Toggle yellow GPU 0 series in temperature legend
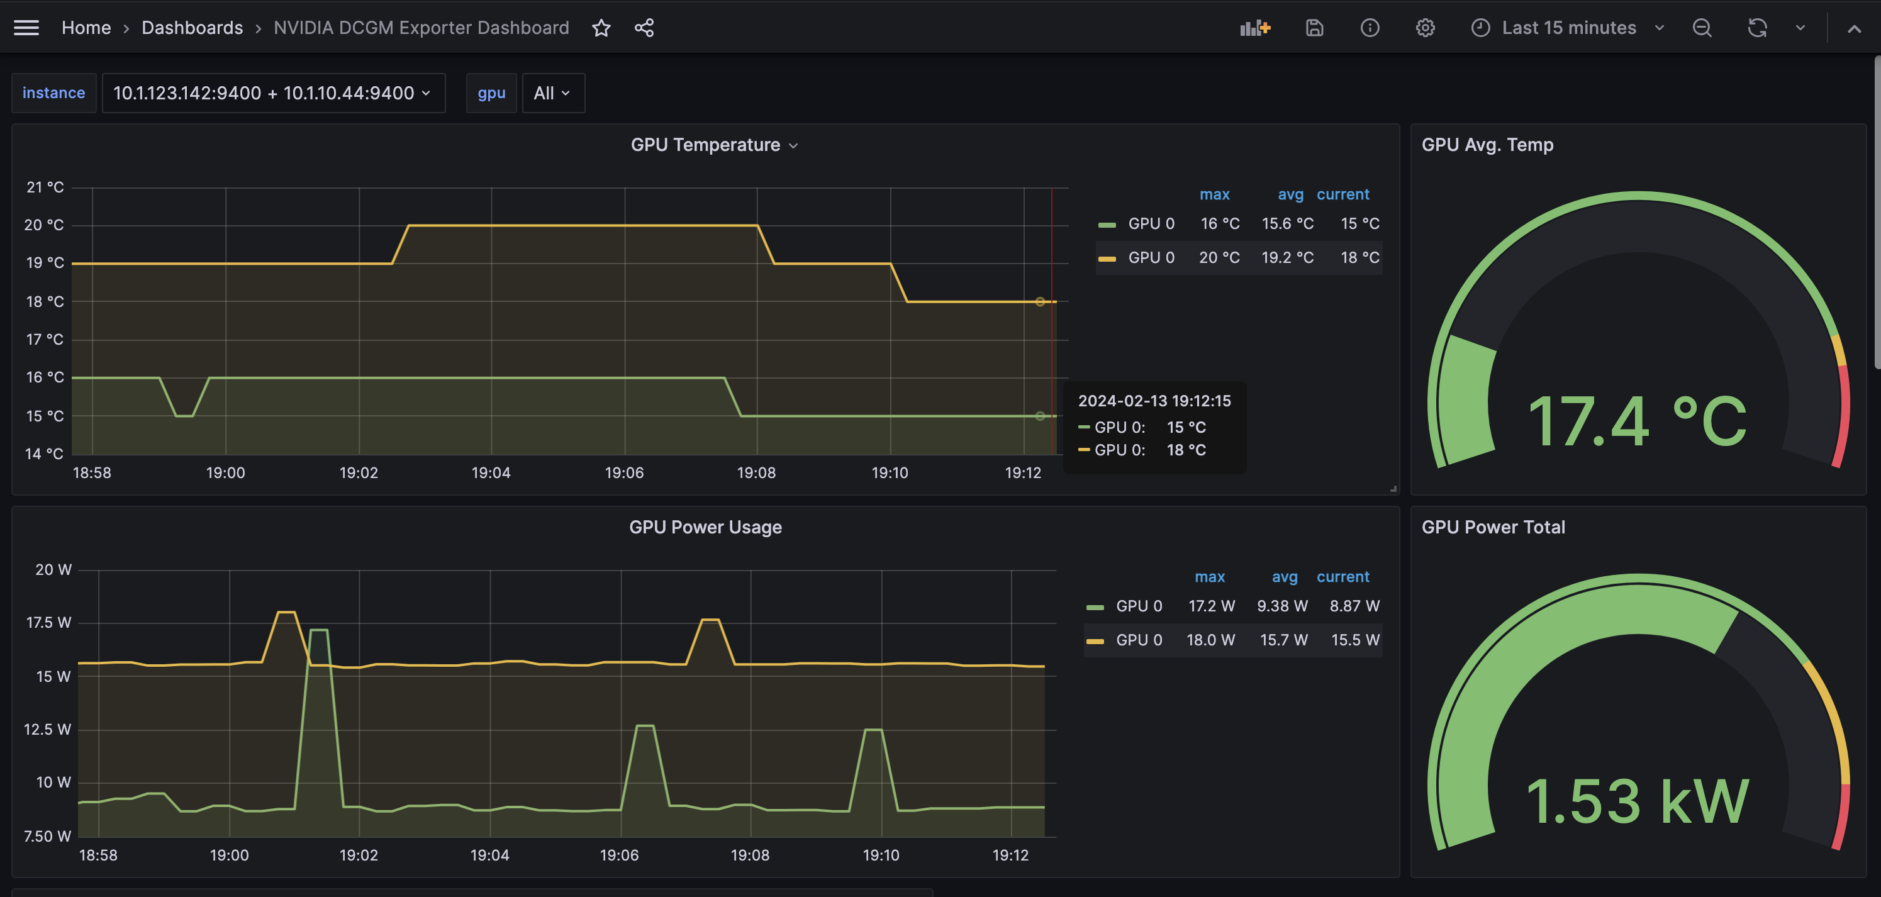 pos(1151,258)
